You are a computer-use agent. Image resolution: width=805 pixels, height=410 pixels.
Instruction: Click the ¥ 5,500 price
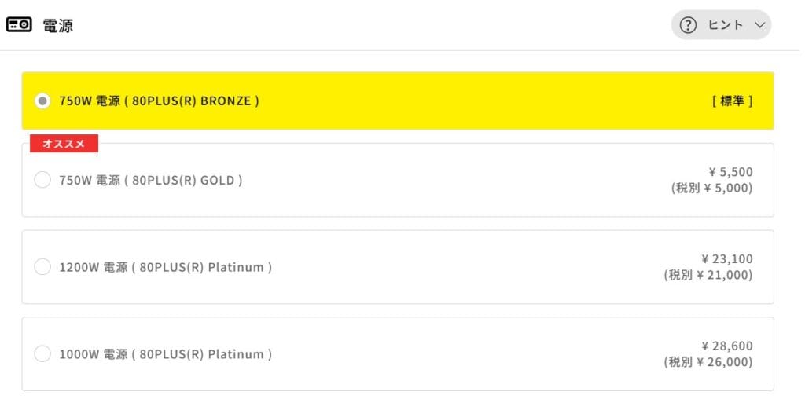coord(730,172)
